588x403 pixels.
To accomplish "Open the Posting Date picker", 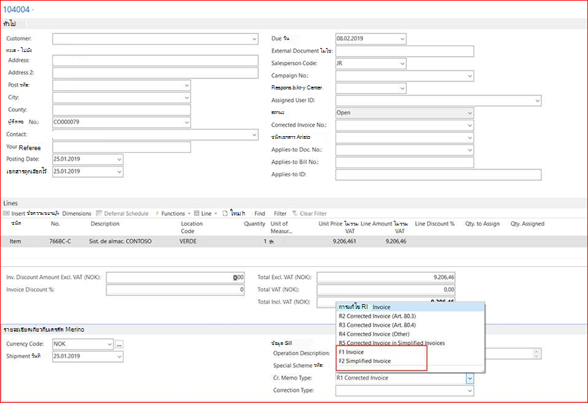I will (x=119, y=159).
